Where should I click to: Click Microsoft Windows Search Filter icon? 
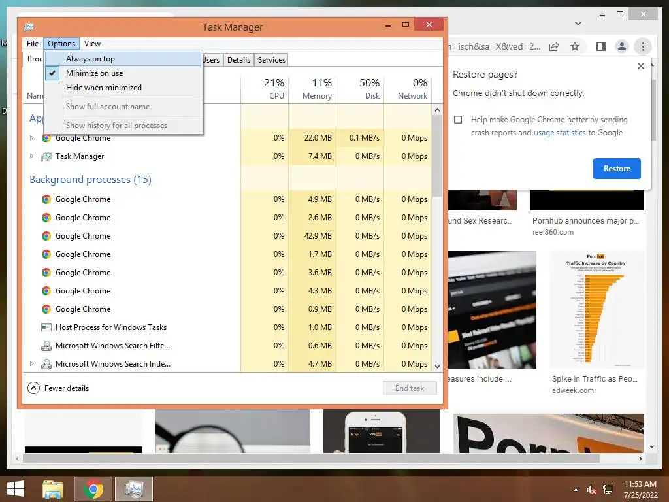[46, 346]
